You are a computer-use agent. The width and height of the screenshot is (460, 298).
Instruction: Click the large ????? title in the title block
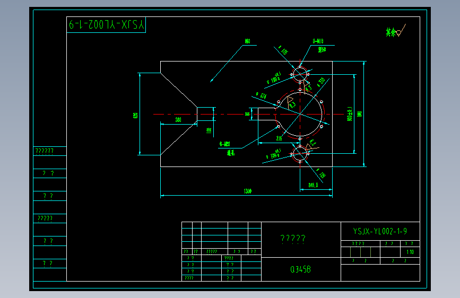(293, 239)
